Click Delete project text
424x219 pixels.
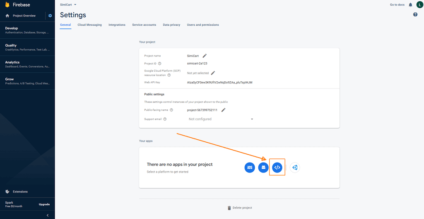point(243,208)
